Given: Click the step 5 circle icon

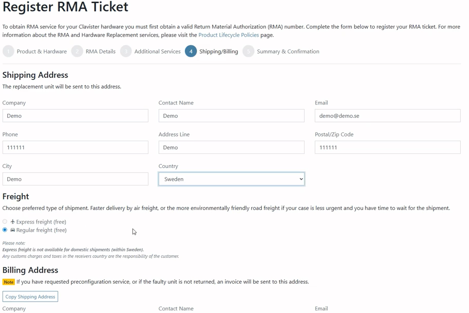Looking at the screenshot, I should (x=248, y=51).
